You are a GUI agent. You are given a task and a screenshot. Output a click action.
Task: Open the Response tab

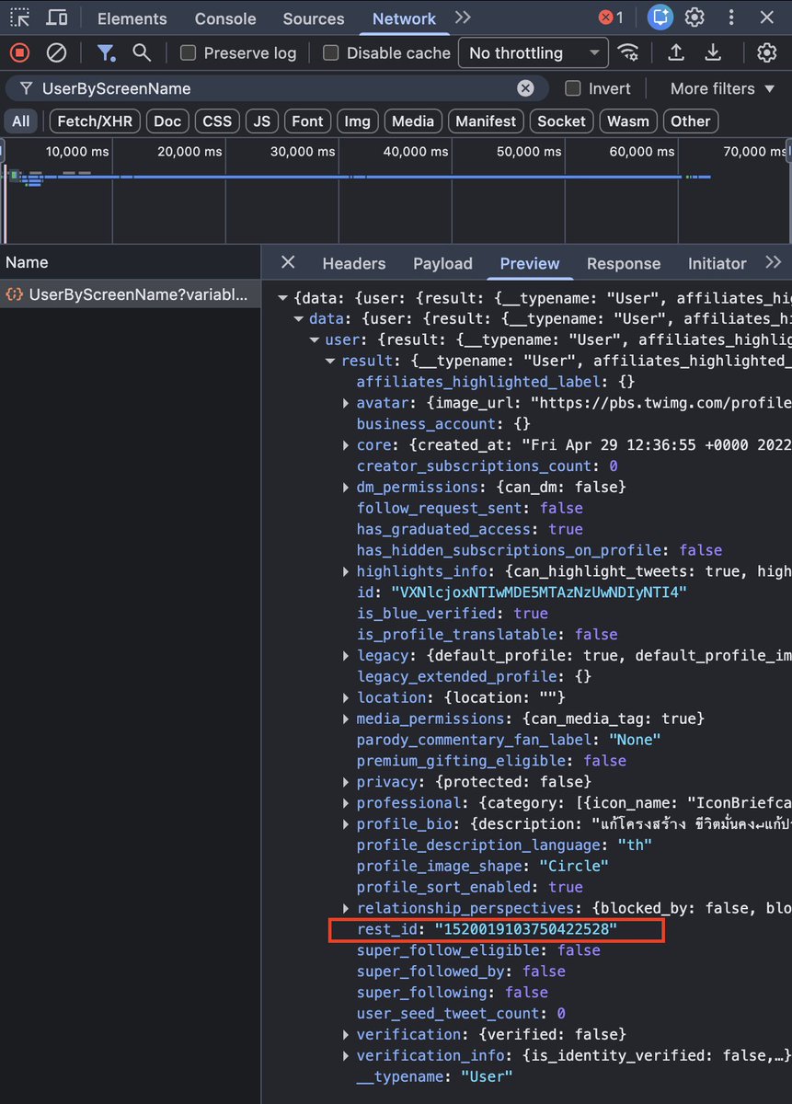pyautogui.click(x=624, y=263)
